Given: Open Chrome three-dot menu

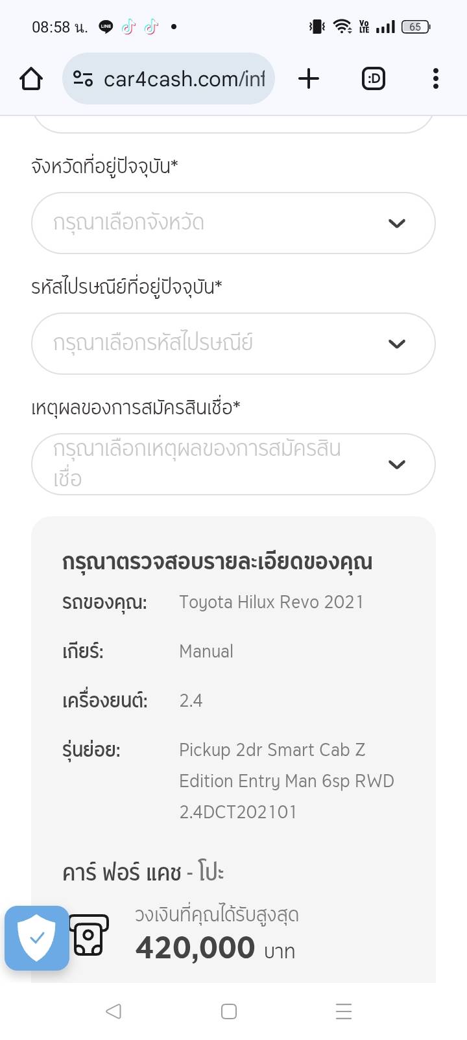Looking at the screenshot, I should tap(435, 79).
